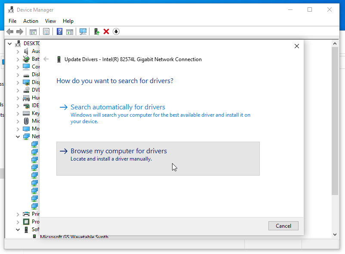Open the Properties toolbar icon

[x=46, y=32]
